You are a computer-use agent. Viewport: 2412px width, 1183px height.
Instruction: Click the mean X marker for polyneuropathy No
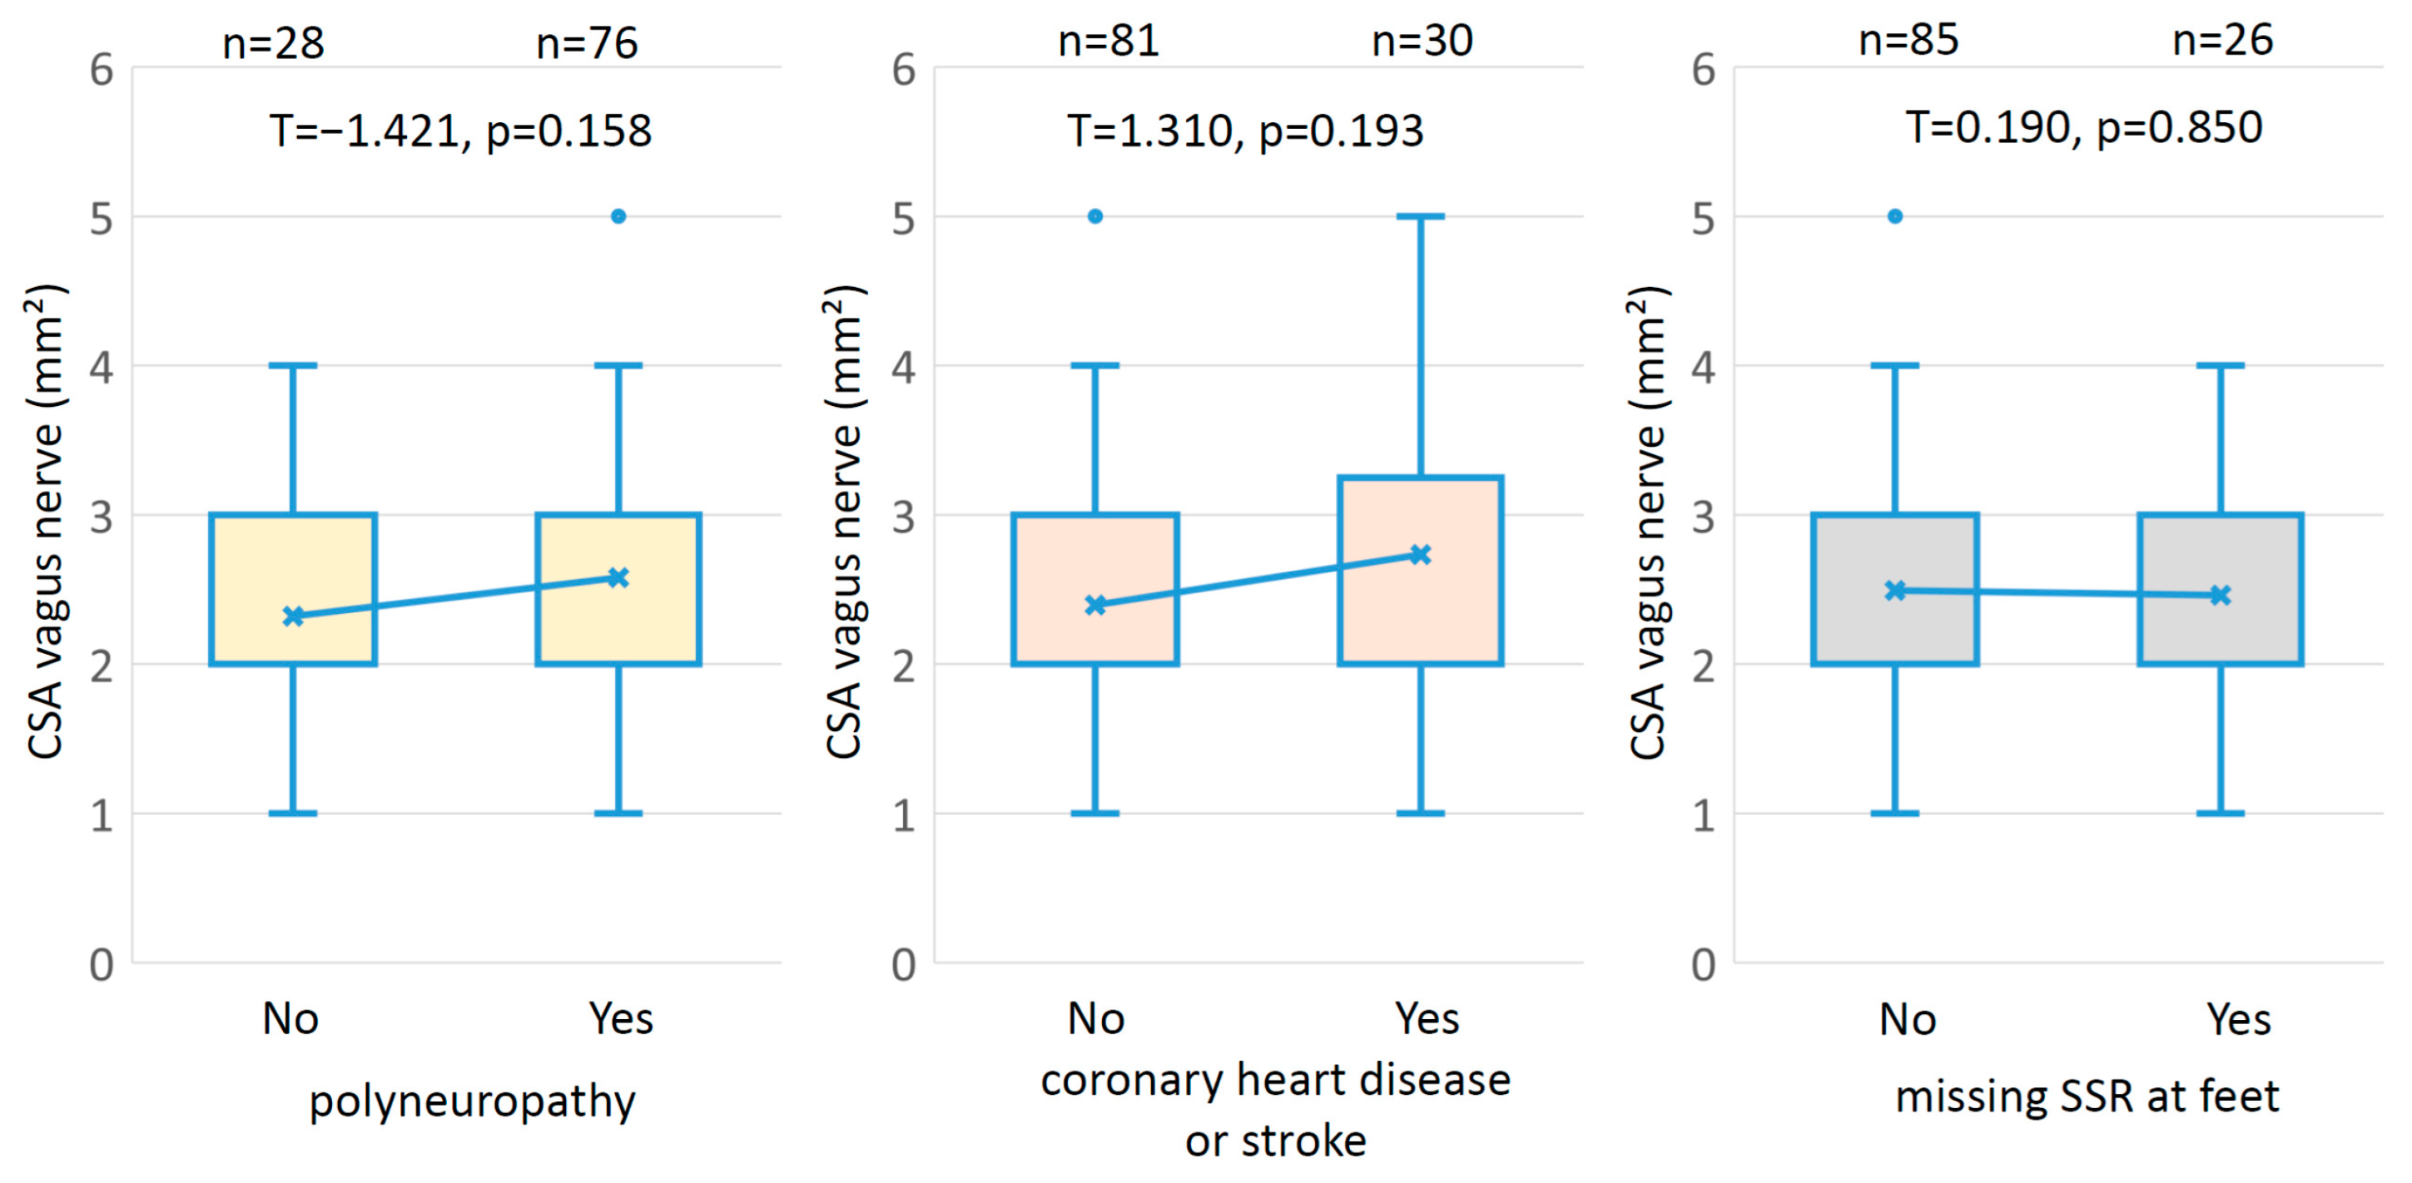tap(293, 616)
